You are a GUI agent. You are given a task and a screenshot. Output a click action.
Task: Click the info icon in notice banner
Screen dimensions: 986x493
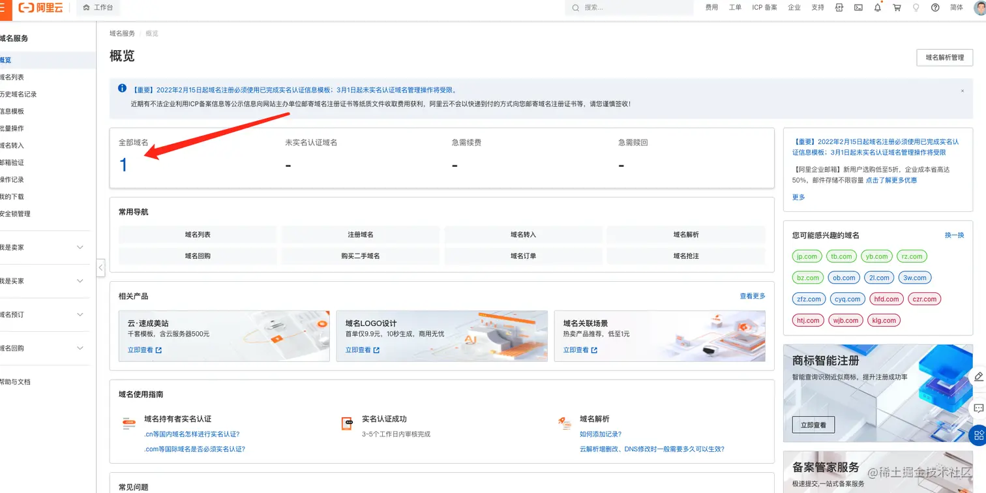pos(122,88)
